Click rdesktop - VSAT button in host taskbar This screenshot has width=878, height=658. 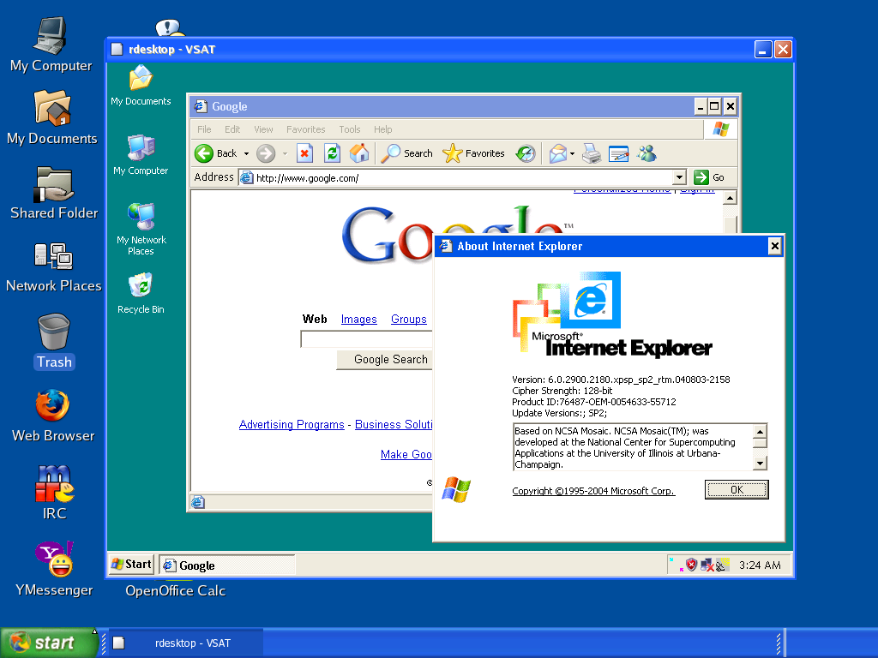[x=185, y=643]
